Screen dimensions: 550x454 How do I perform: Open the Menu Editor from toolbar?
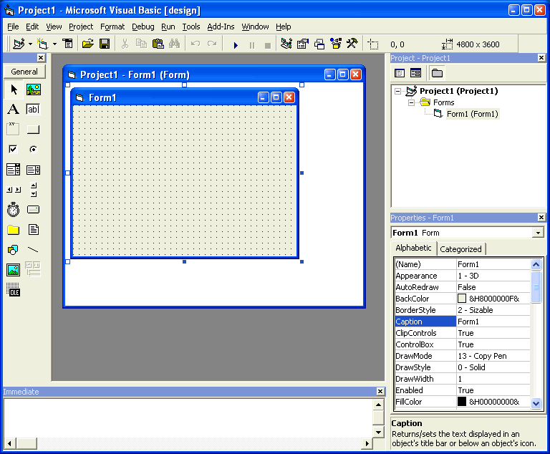click(x=67, y=44)
